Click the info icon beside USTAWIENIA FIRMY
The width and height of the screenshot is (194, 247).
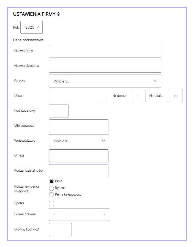point(58,14)
